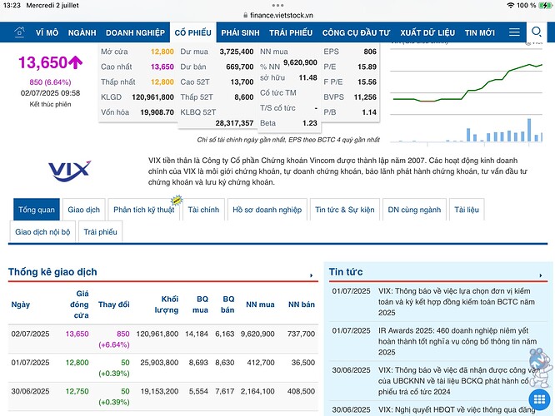Tap the Khối lượng column header
555x416 pixels.
pos(167,305)
